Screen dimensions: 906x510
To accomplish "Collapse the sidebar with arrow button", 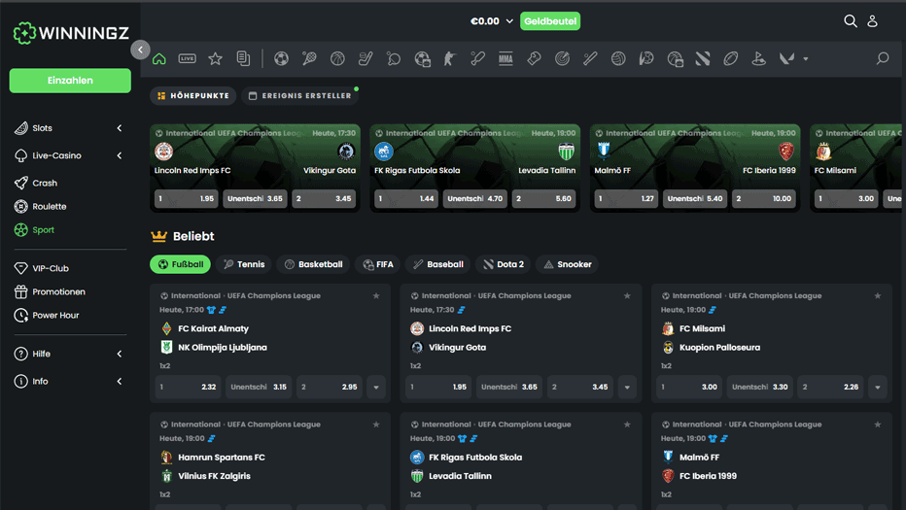I will coord(140,50).
